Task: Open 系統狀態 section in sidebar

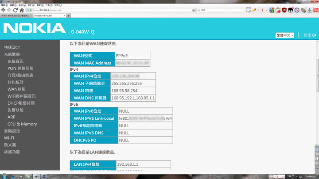Action: pos(12,54)
